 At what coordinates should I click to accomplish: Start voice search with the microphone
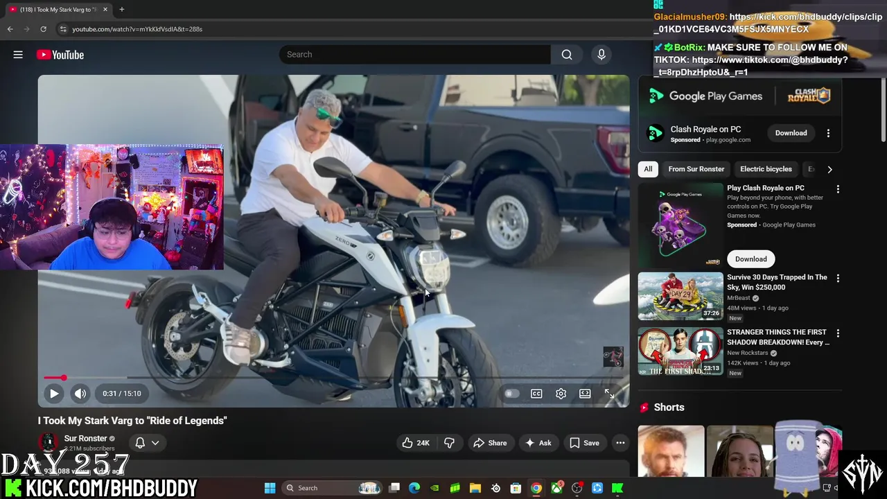point(601,55)
